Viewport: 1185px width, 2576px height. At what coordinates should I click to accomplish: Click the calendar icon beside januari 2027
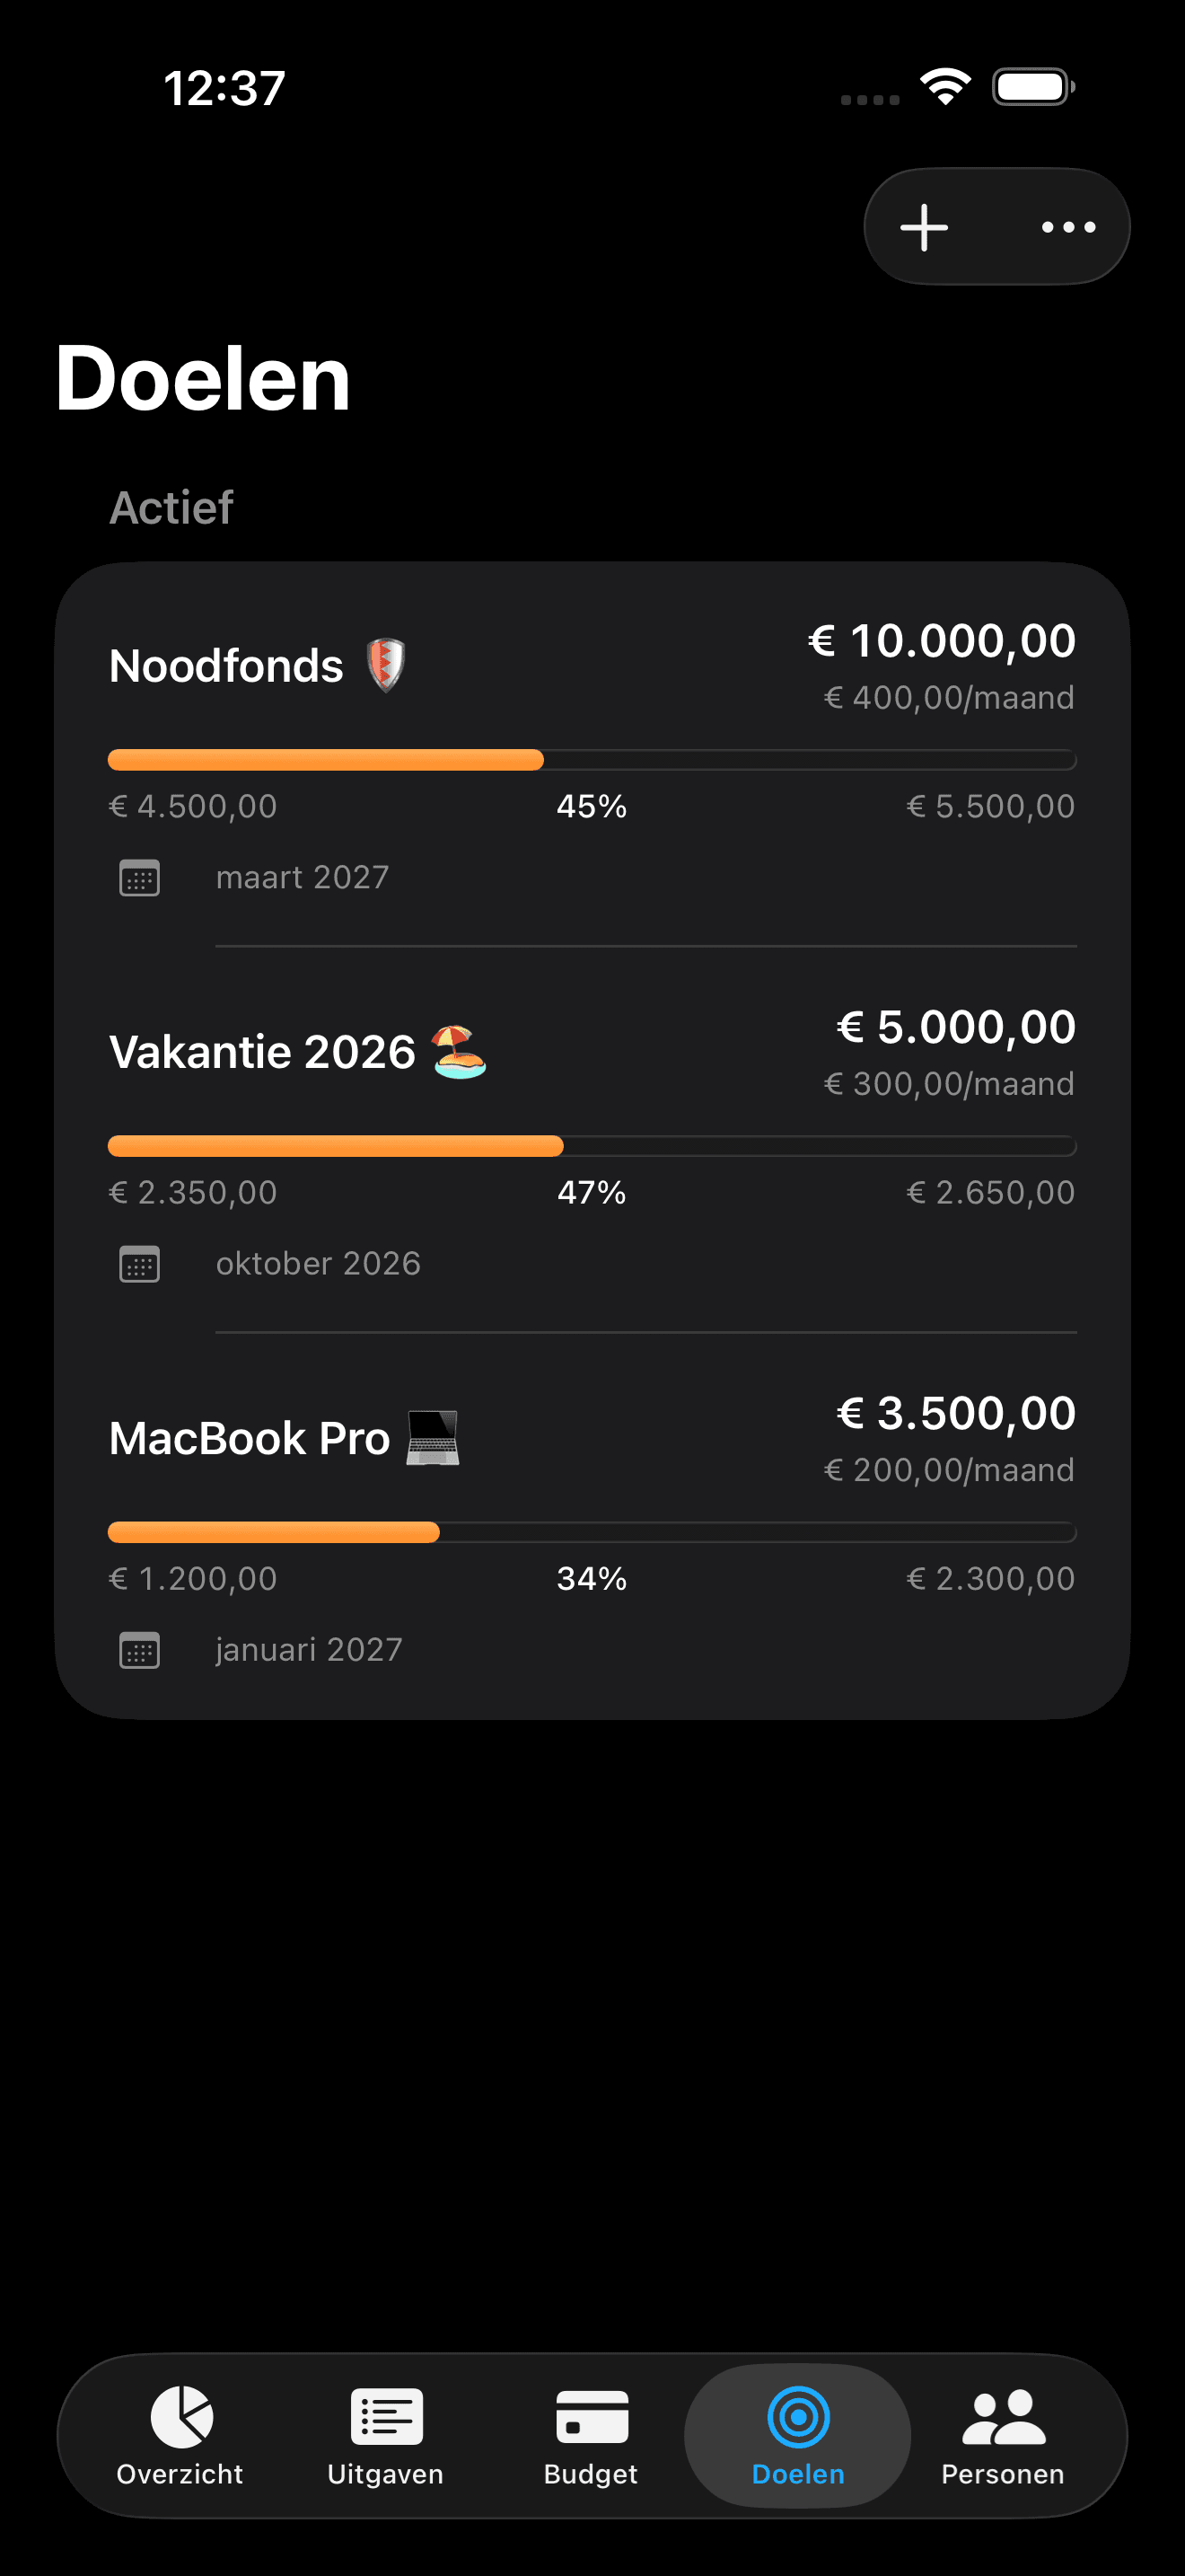[140, 1650]
